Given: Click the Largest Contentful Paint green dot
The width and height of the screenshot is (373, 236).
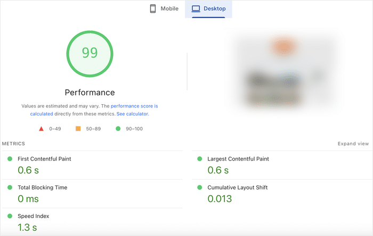Looking at the screenshot, I should coord(200,159).
